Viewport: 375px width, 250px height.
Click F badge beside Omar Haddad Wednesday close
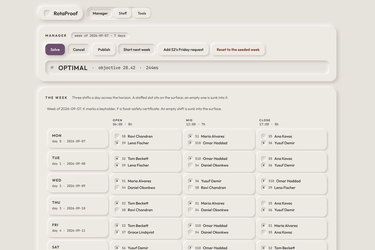click(x=263, y=181)
